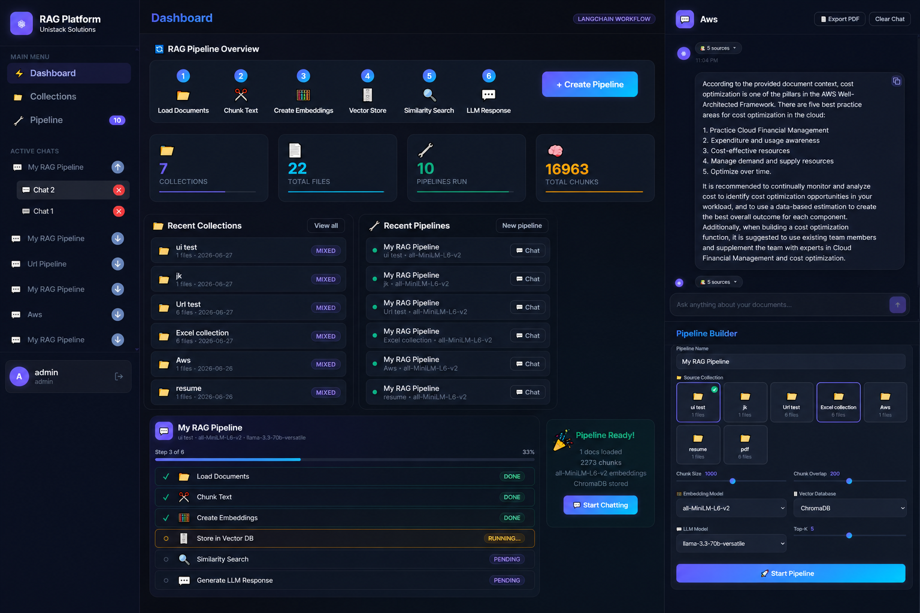Viewport: 920px width, 613px height.
Task: Click the New pipeline button
Action: point(522,226)
